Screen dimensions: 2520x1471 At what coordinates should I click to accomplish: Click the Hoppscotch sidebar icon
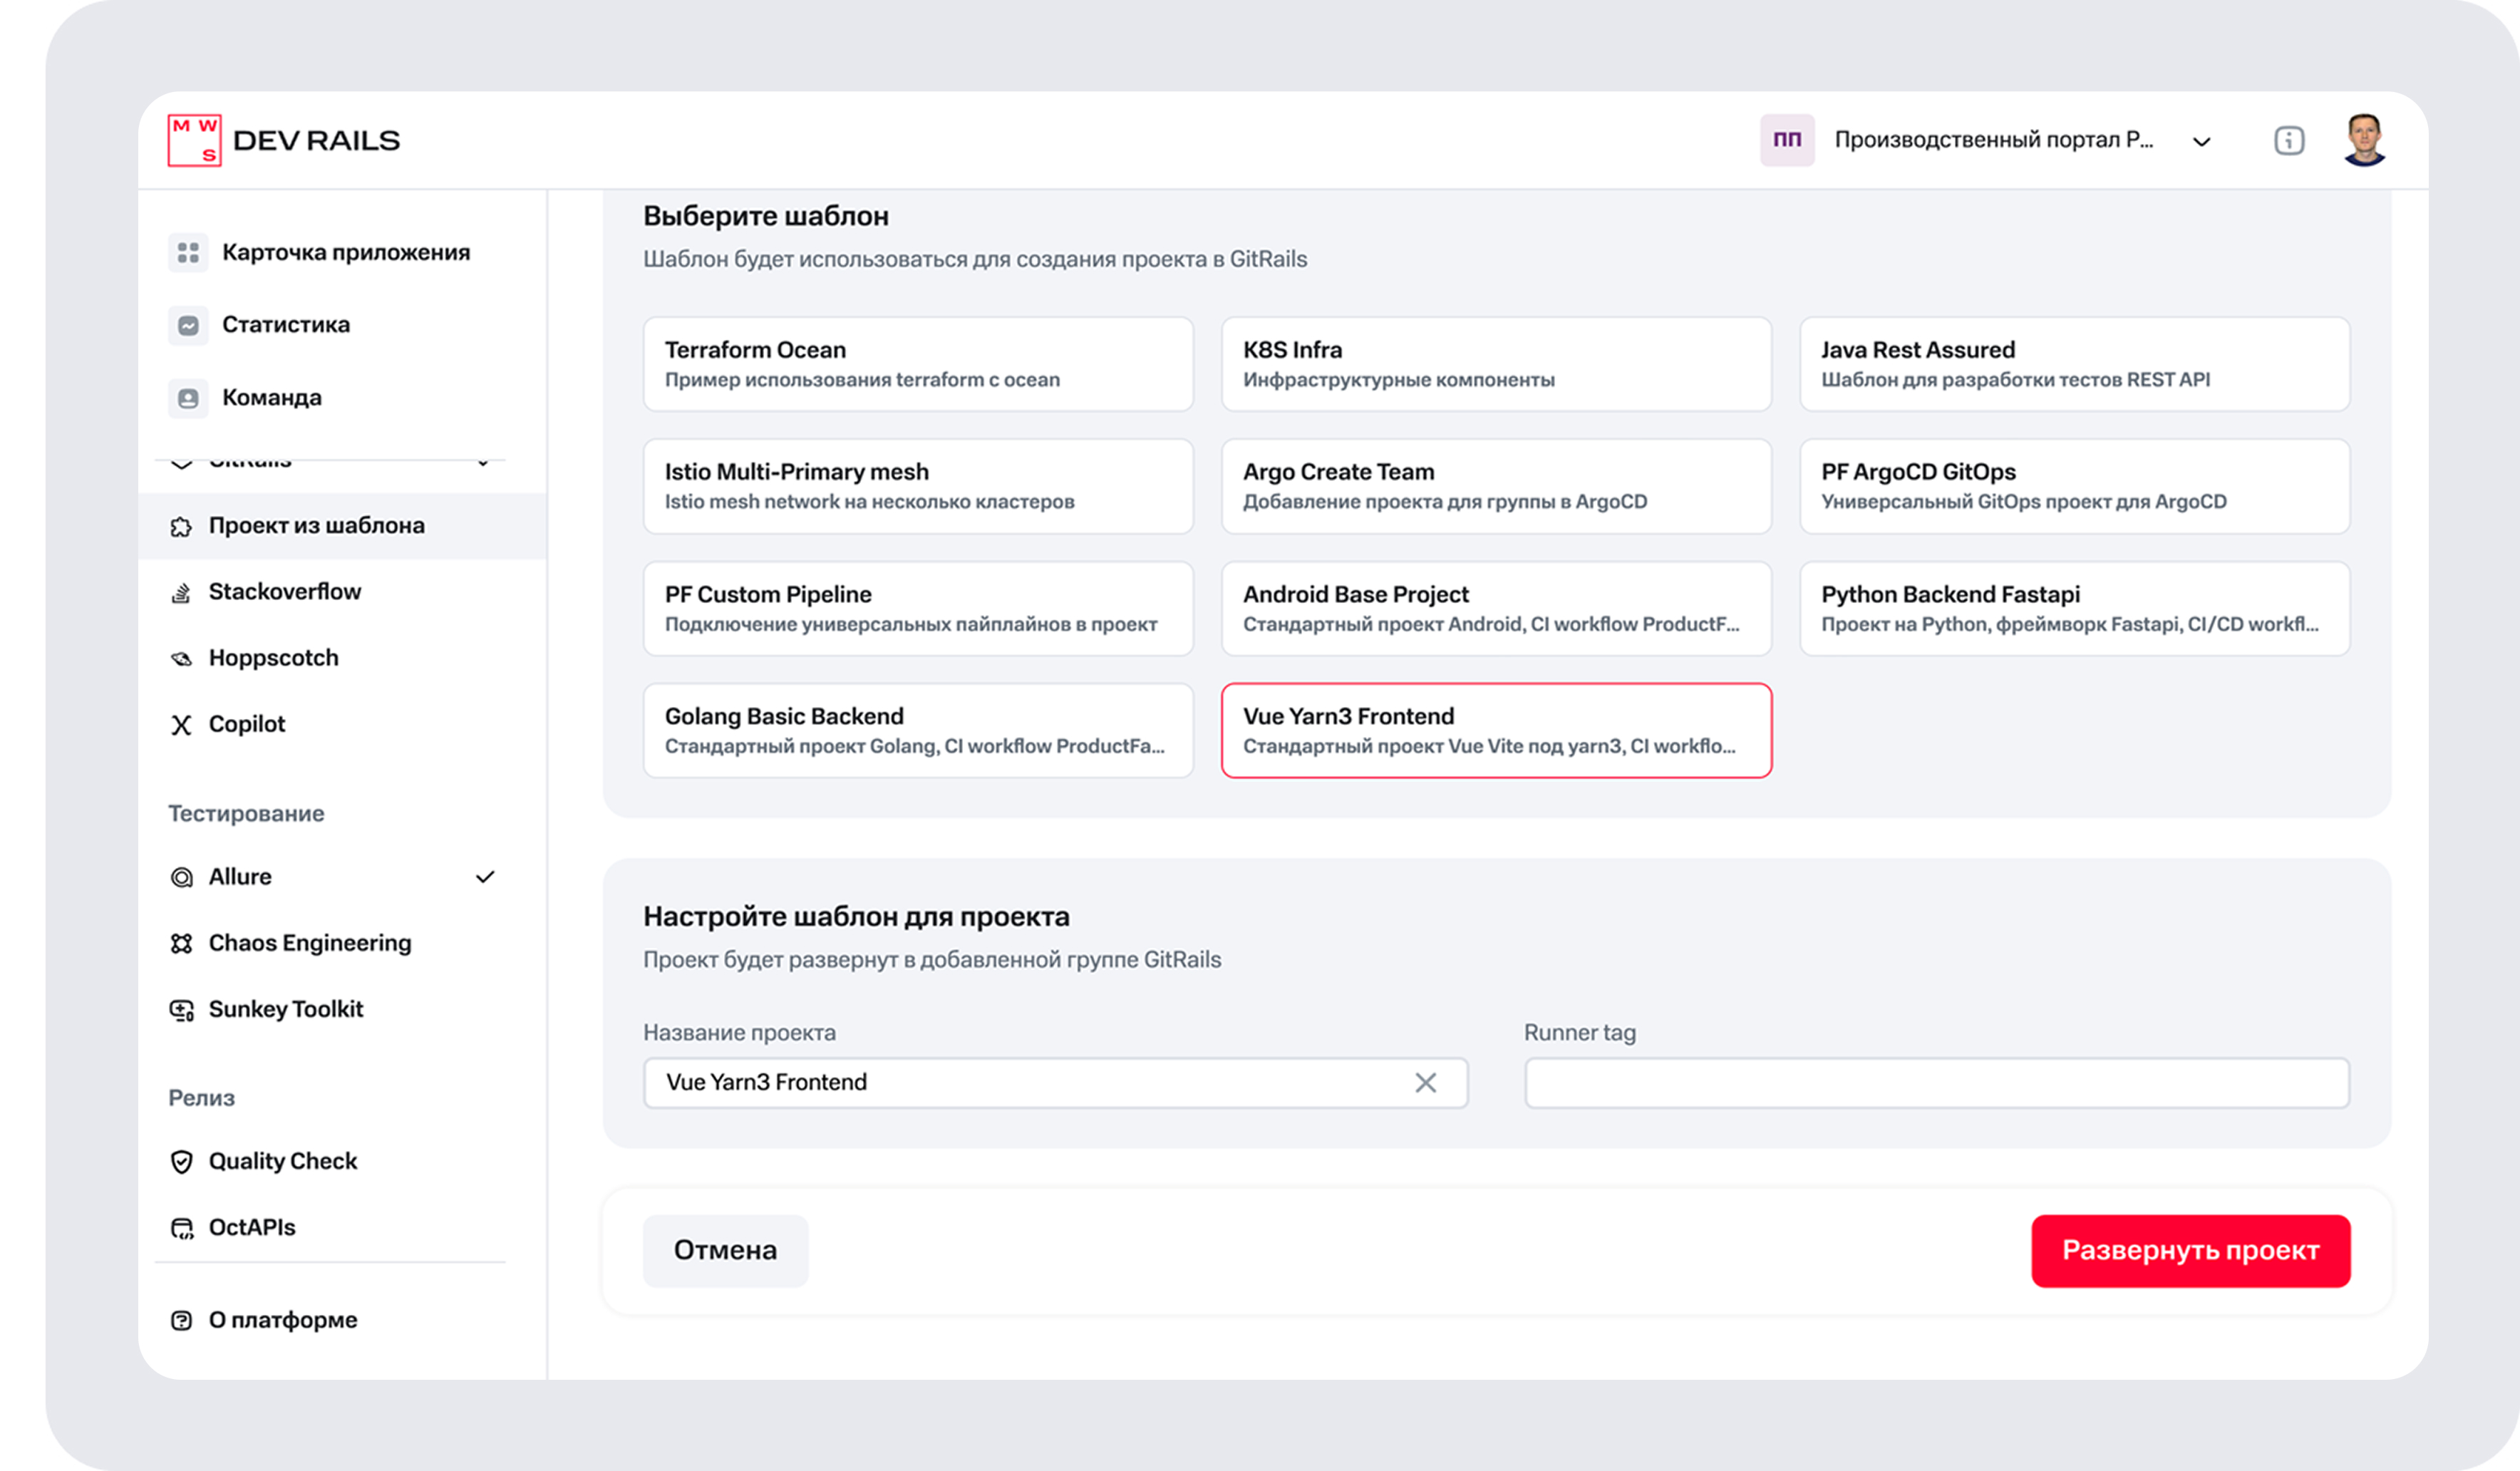coord(181,658)
